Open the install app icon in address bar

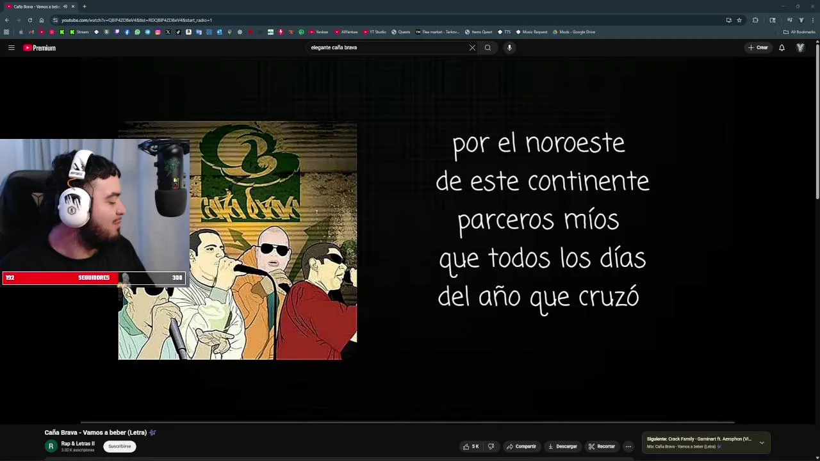[x=729, y=20]
